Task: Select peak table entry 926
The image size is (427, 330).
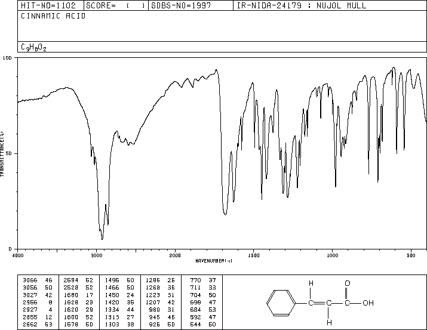Action: pos(155,324)
